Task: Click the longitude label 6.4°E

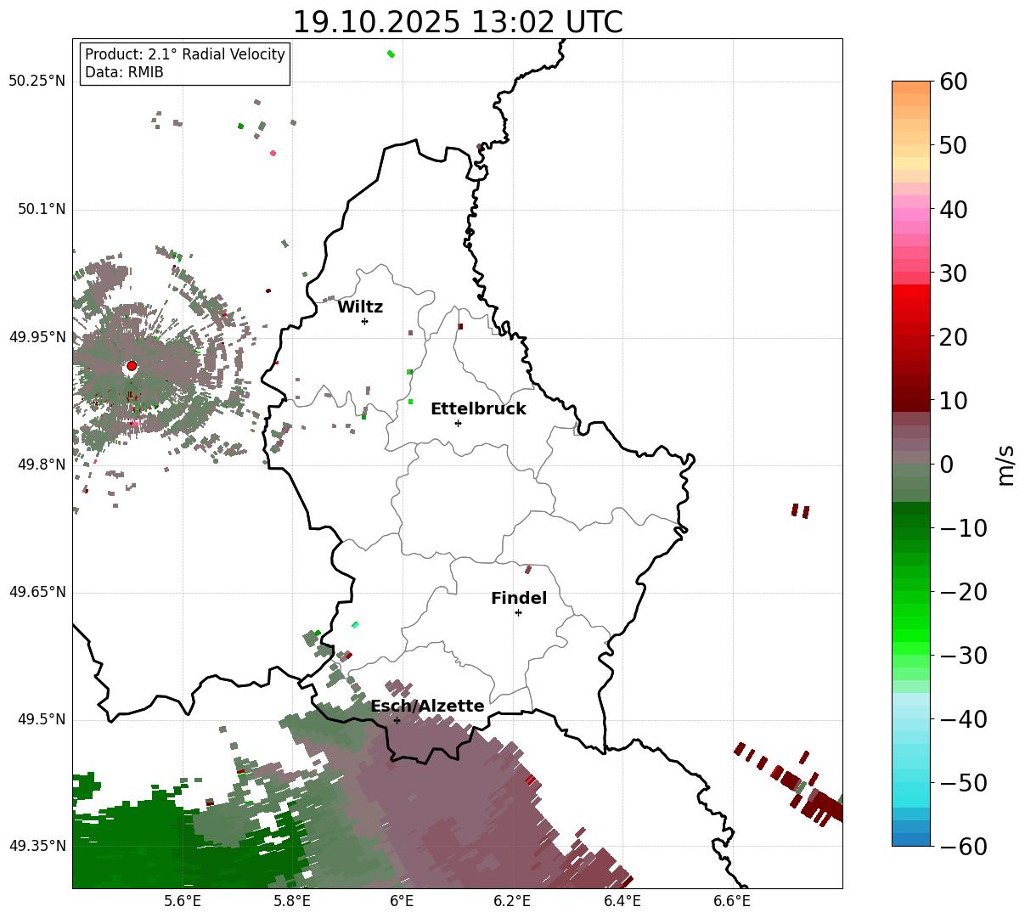Action: pos(622,901)
